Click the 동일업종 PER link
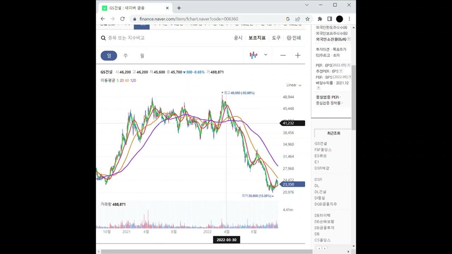The image size is (452, 254). click(327, 97)
